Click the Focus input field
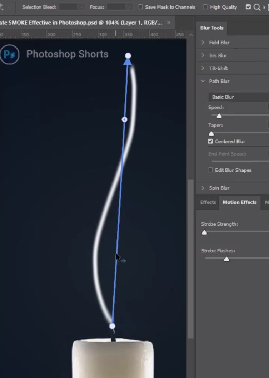Image resolution: width=269 pixels, height=378 pixels. [116, 7]
